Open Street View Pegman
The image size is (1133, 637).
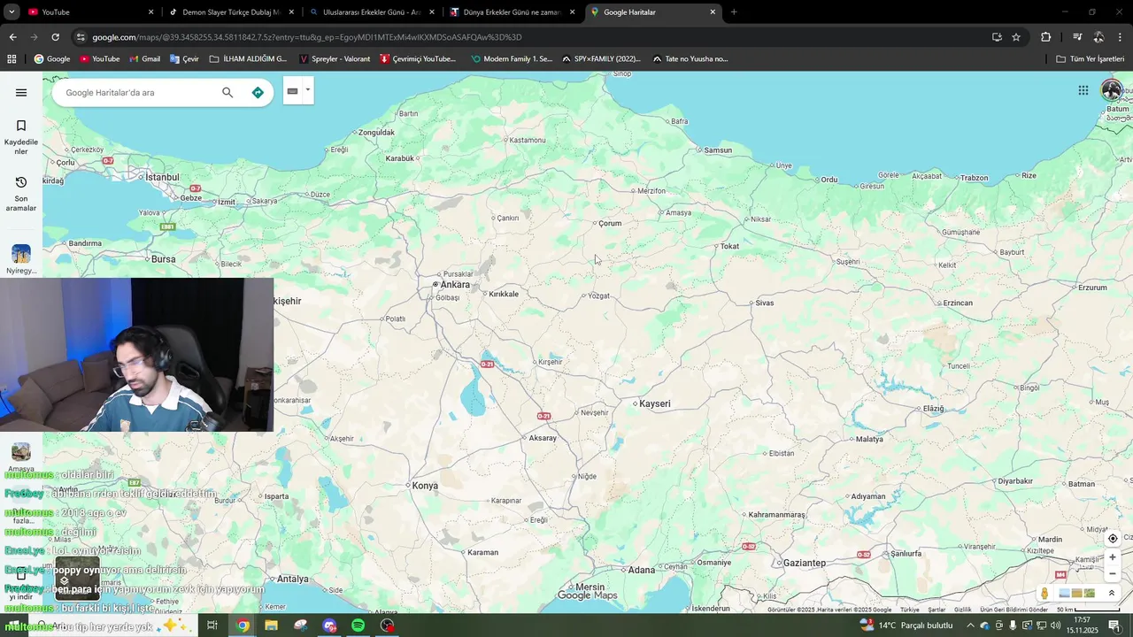[1044, 594]
